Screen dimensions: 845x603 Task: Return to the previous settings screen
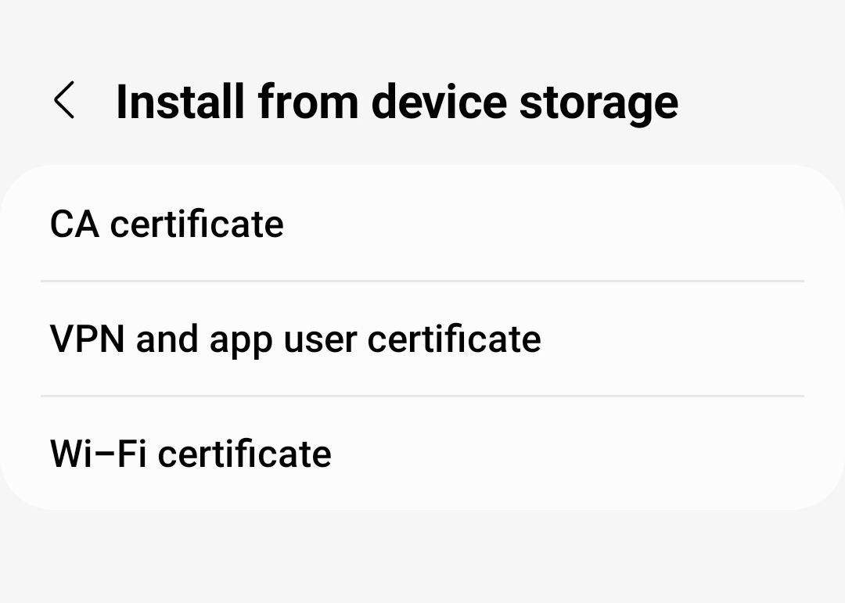[x=65, y=102]
